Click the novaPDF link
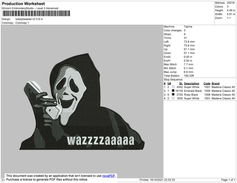This screenshot has width=237, height=183. coord(109,176)
